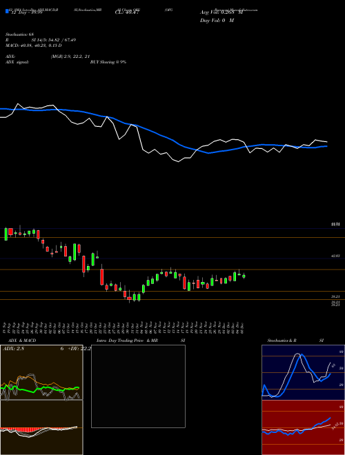
Task: Open the empty Intra Day Trading Price panel
Action: 138,386
